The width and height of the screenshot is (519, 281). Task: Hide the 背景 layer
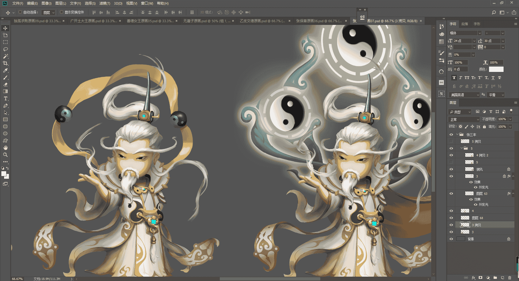click(451, 239)
